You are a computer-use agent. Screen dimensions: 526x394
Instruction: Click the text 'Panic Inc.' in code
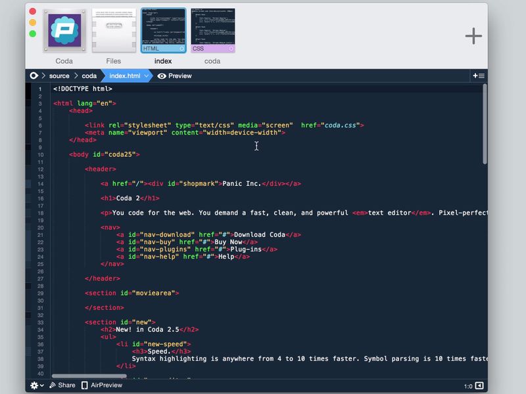point(242,184)
